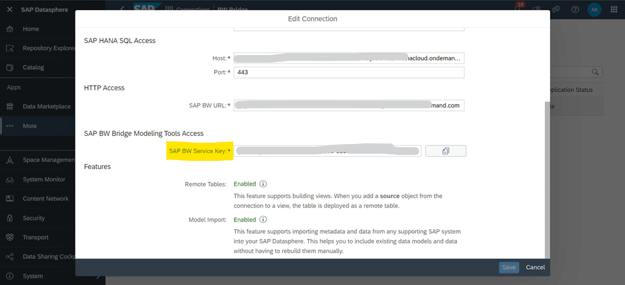Click the System info icon
This screenshot has width=625, height=285.
[x=10, y=276]
